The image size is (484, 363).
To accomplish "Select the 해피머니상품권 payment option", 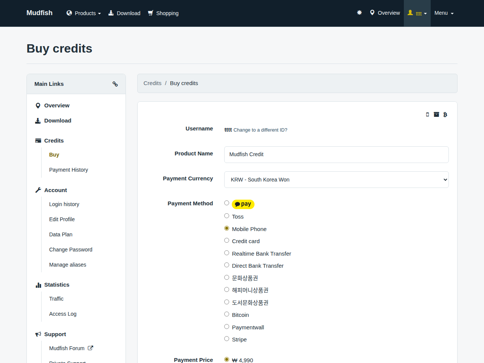I will (x=226, y=290).
